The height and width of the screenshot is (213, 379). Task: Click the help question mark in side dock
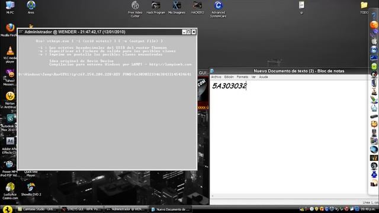[x=374, y=16]
